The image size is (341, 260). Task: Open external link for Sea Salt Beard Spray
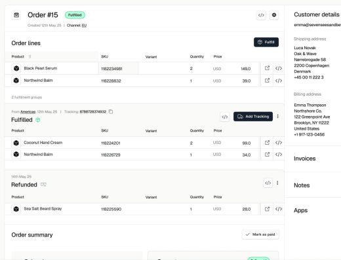[x=267, y=209]
